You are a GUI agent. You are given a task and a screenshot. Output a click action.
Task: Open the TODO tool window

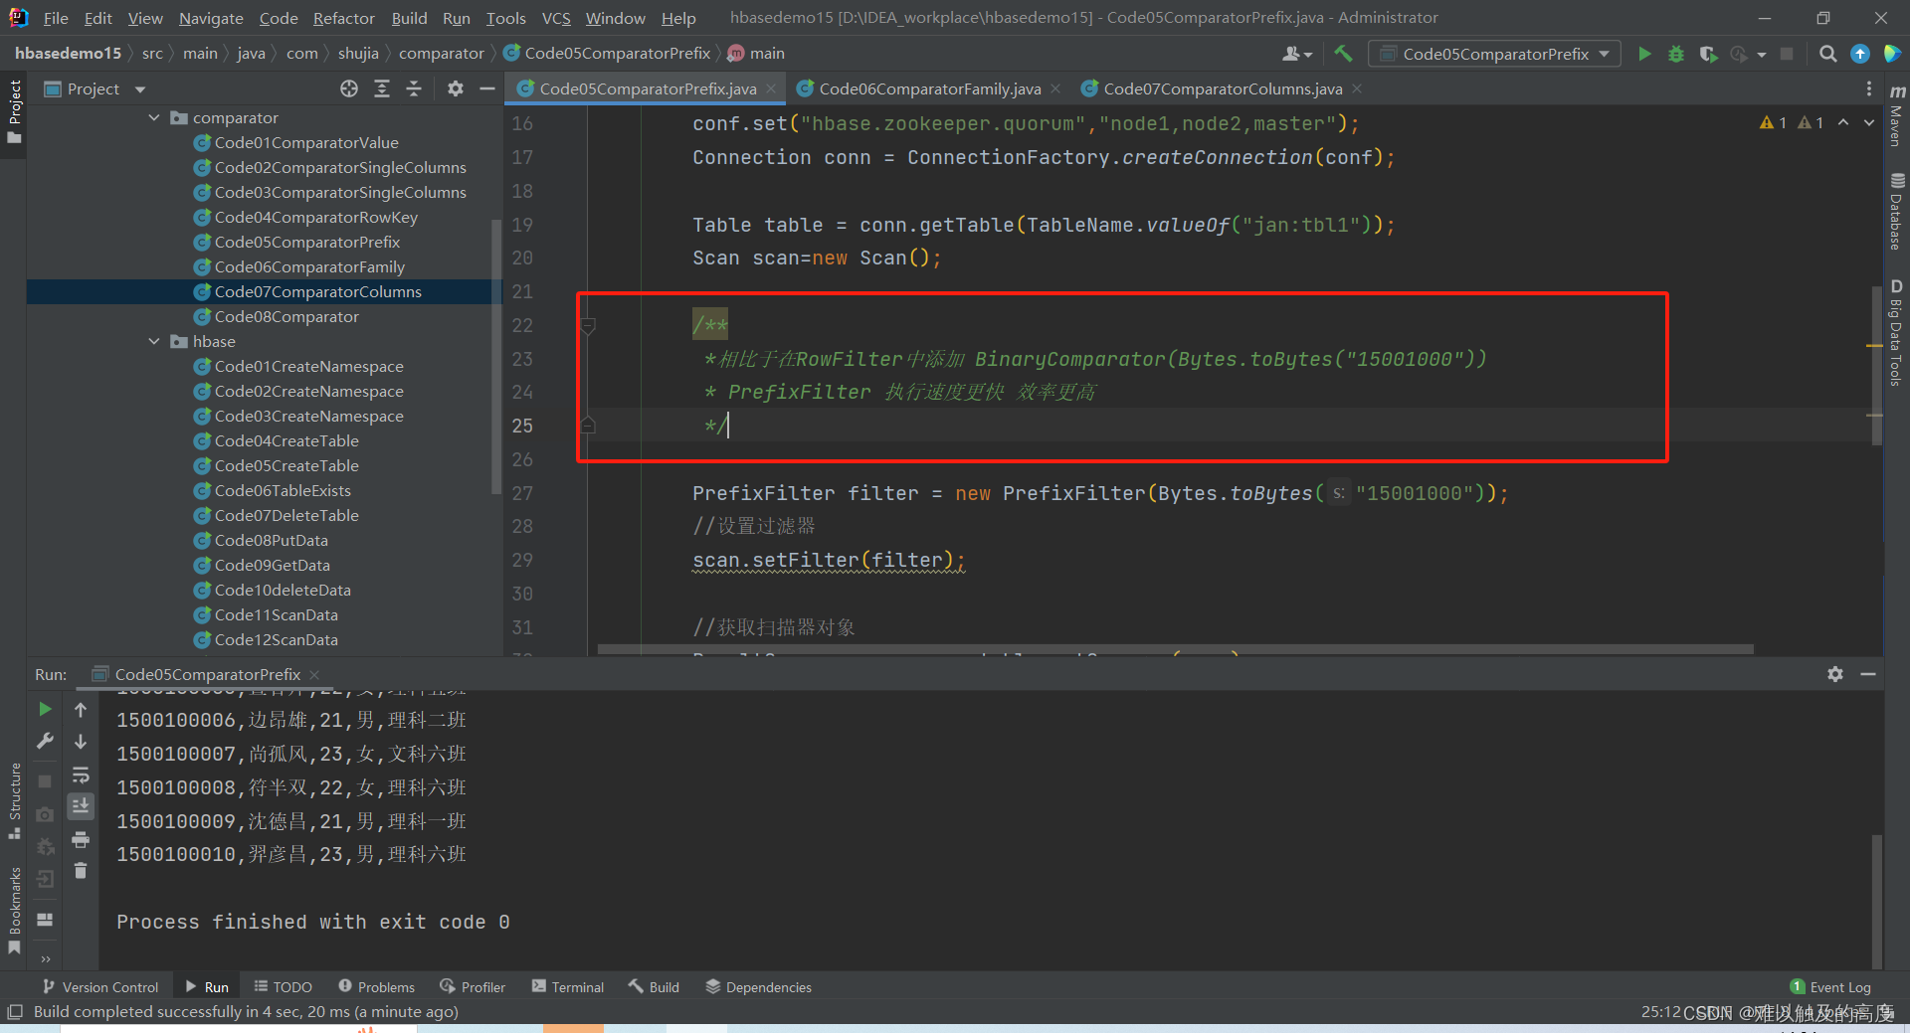pyautogui.click(x=284, y=986)
